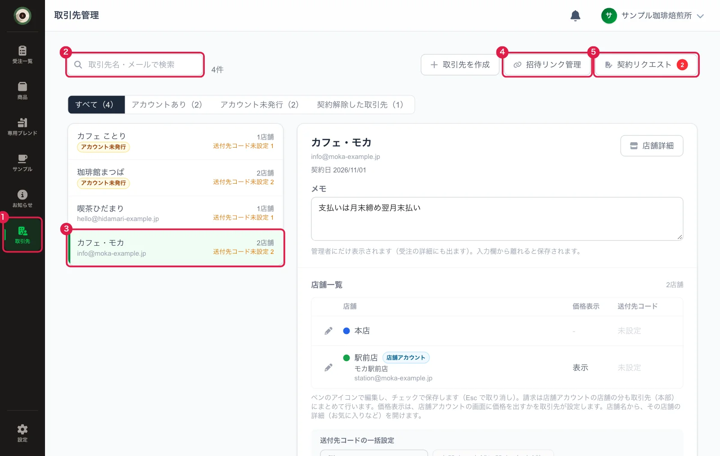720x456 pixels.
Task: Select the カフェ ことり customer row
Action: (x=175, y=142)
